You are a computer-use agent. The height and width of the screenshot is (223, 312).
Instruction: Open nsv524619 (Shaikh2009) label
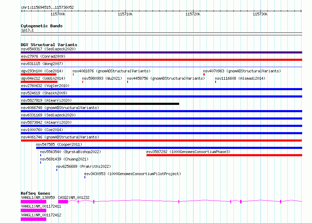pos(44,93)
